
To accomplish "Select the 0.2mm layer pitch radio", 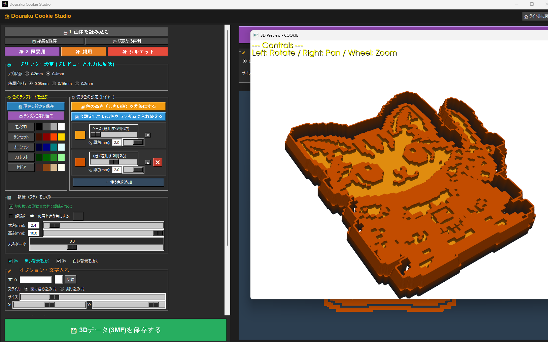I will [77, 84].
